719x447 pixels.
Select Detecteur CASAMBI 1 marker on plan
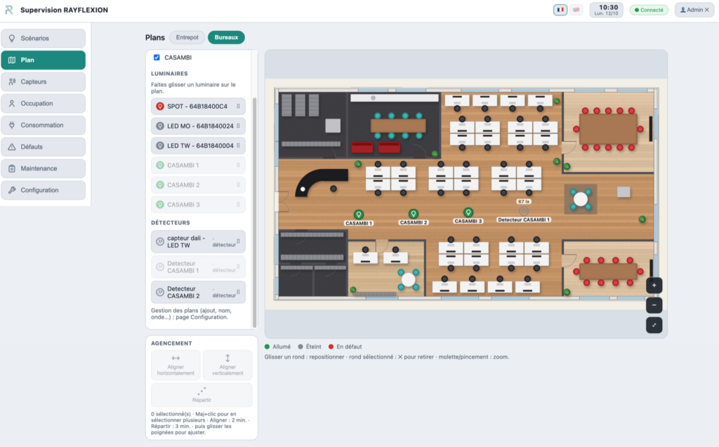(524, 211)
